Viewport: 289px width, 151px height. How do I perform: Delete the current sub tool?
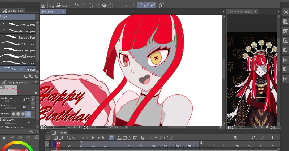37,76
